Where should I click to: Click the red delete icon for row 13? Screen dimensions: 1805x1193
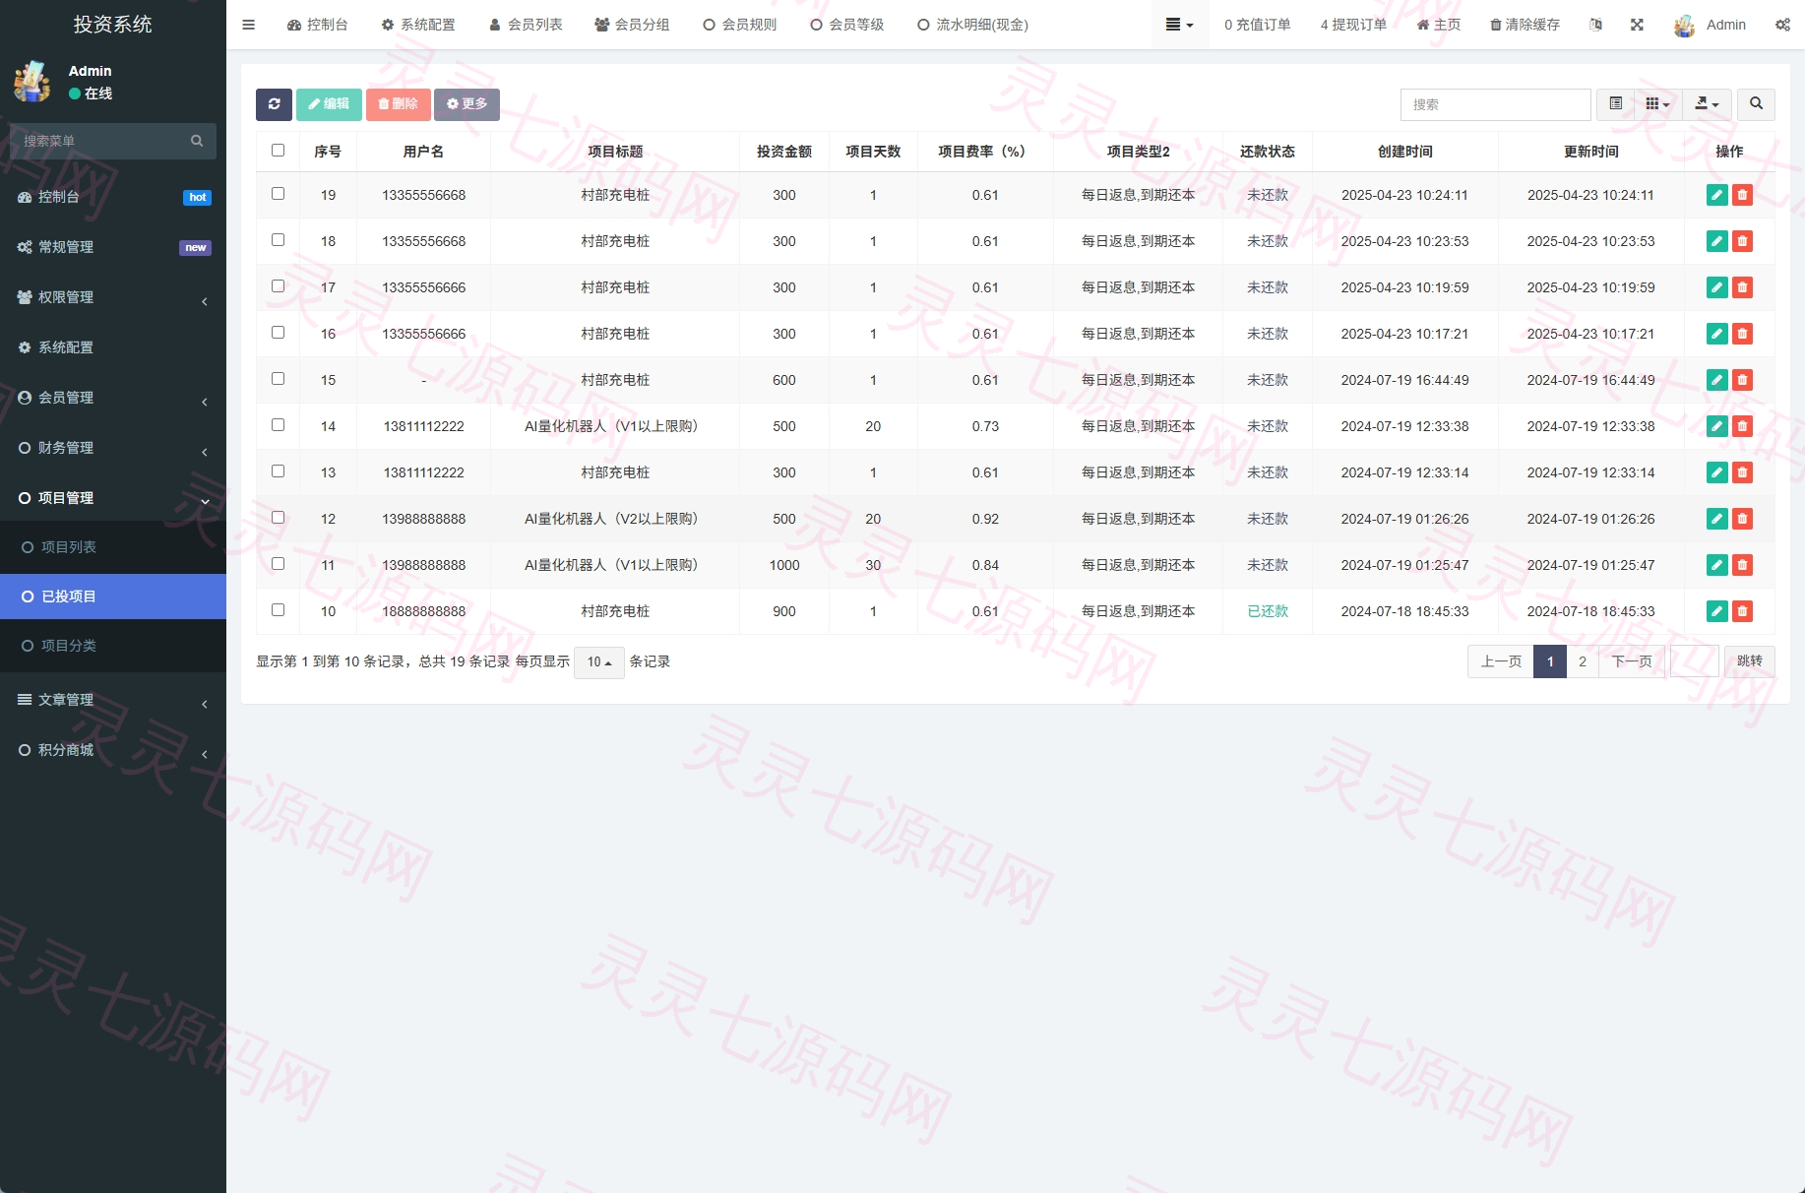(x=1742, y=472)
